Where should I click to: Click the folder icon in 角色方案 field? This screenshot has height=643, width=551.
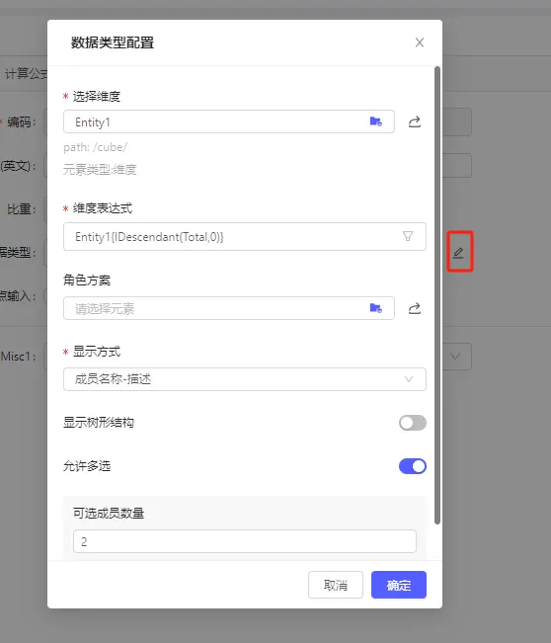[375, 308]
